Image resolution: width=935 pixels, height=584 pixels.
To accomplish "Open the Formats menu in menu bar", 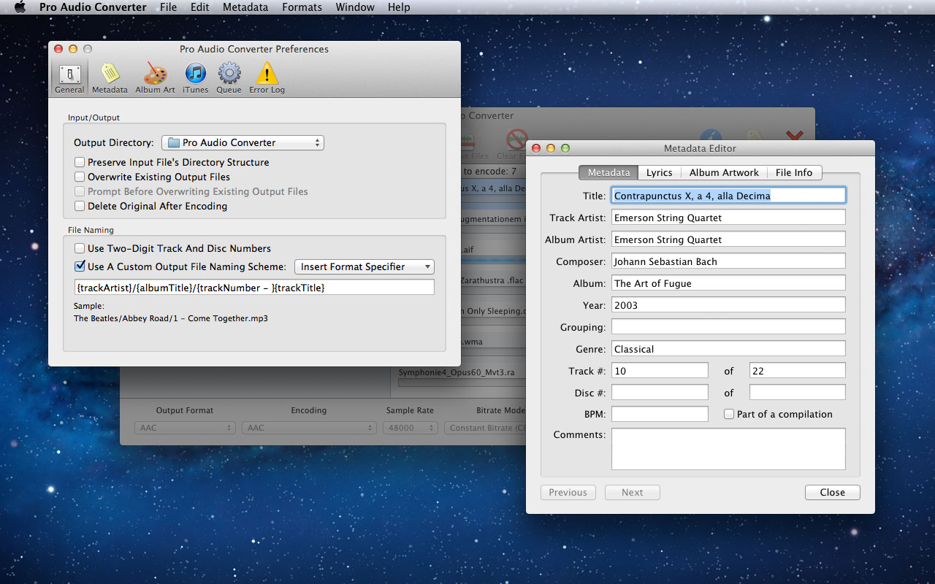I will pyautogui.click(x=302, y=7).
